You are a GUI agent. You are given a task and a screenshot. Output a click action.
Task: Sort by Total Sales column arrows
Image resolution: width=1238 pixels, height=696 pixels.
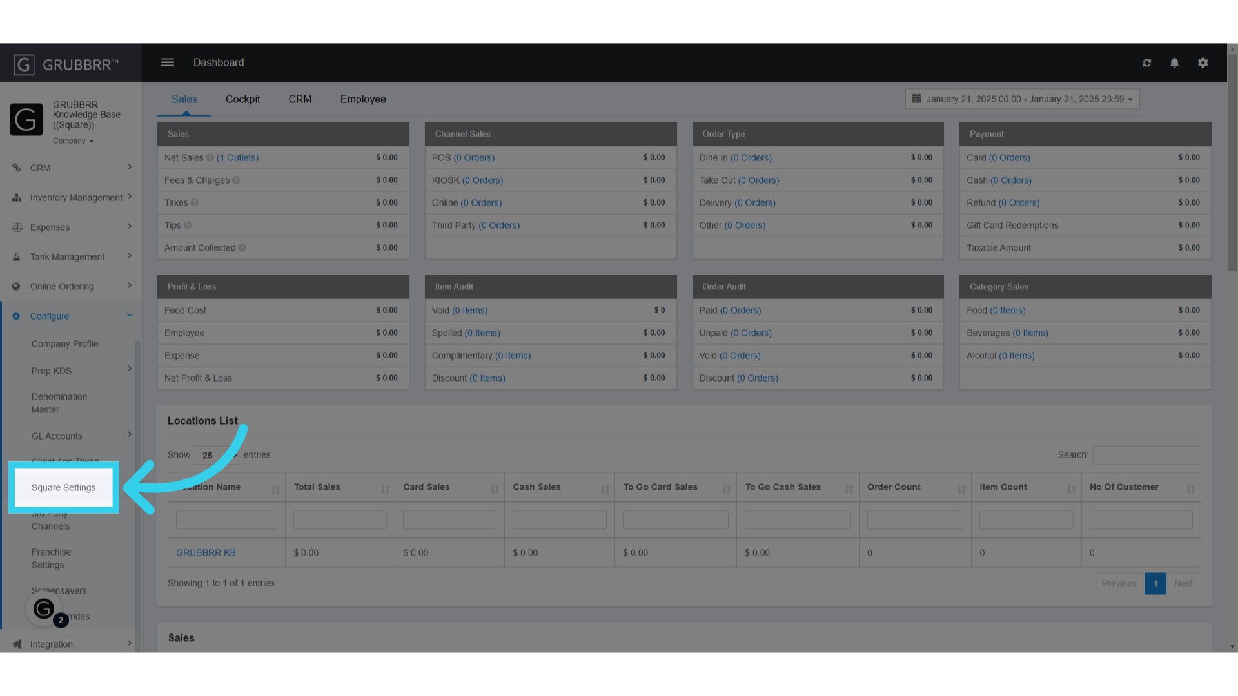[385, 489]
